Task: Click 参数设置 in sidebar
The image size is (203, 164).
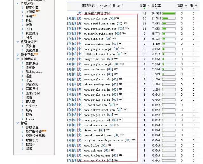Action: pos(32,127)
